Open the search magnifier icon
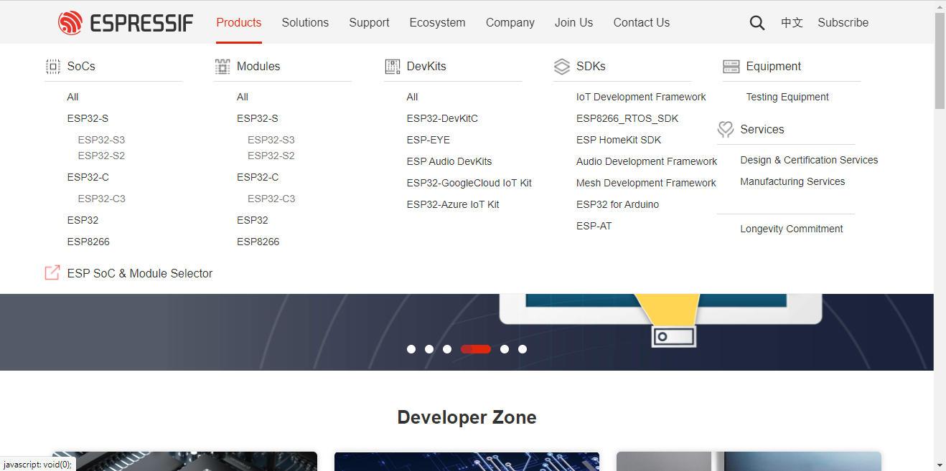The image size is (946, 471). [757, 22]
